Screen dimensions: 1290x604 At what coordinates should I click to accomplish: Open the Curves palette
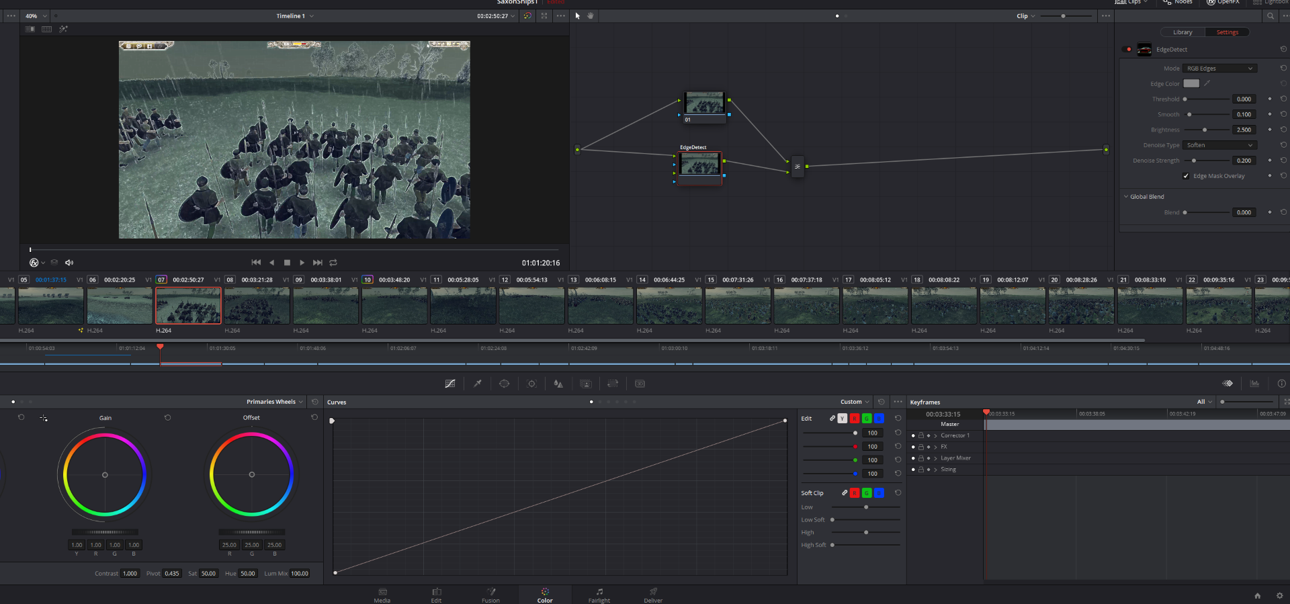click(450, 384)
